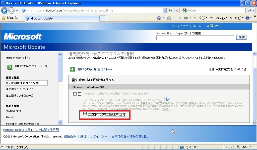Click the green arrow beside 更新プログラムのインストール
The image size is (257, 150).
tap(10, 67)
